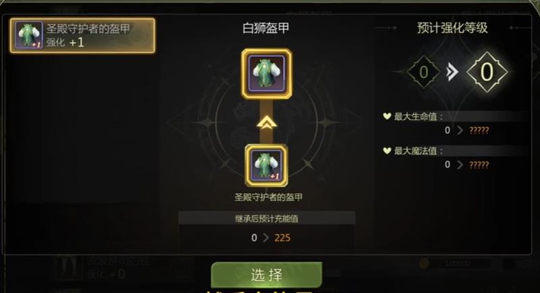Click the 白狮盔甲 title text
Viewport: 540px width, 293px height.
point(265,28)
